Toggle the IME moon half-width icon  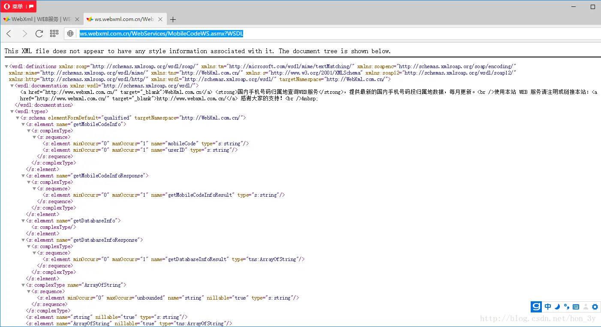pyautogui.click(x=557, y=307)
